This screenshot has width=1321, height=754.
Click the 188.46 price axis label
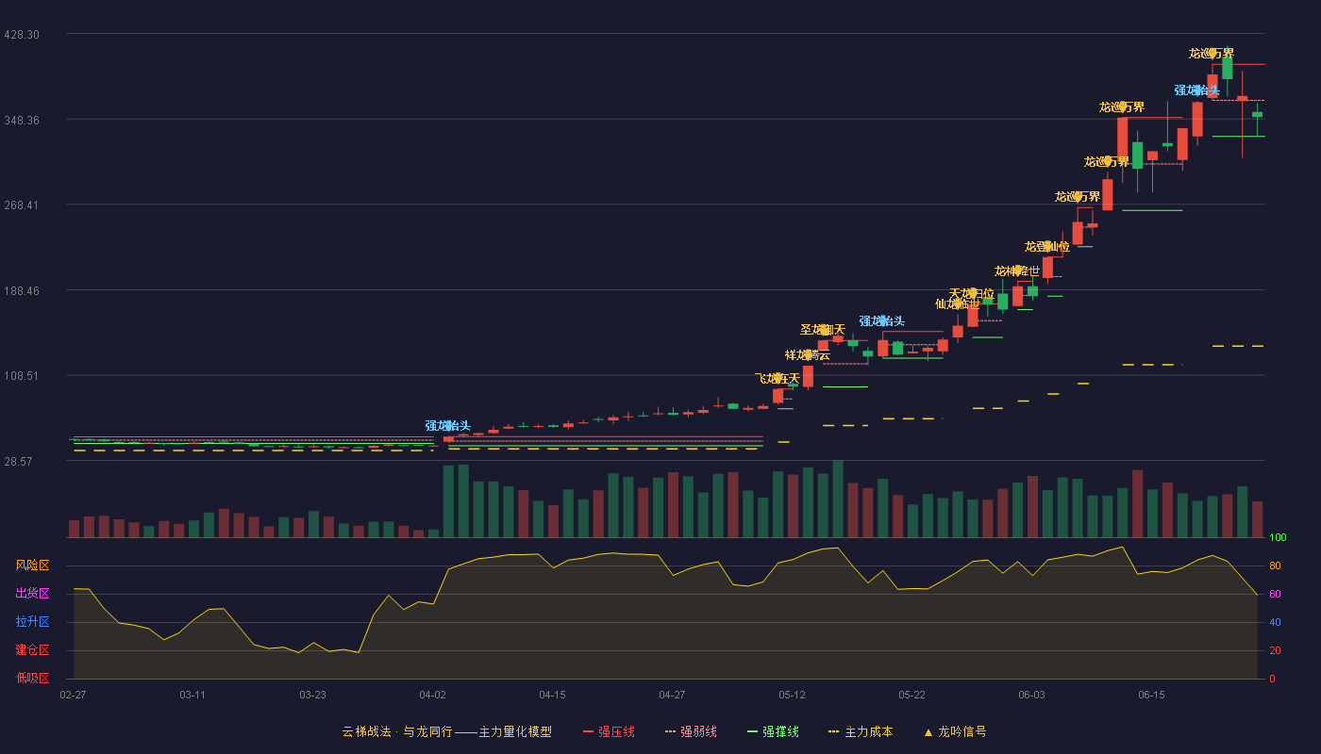(x=22, y=290)
